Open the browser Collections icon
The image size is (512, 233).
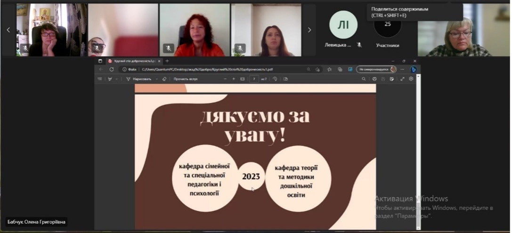[340, 69]
